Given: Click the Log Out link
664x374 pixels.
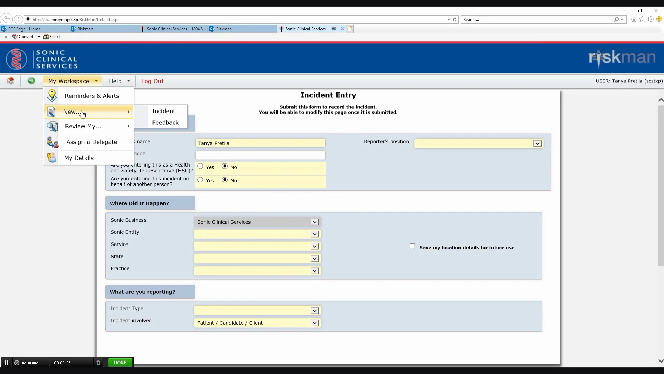Looking at the screenshot, I should coord(152,81).
